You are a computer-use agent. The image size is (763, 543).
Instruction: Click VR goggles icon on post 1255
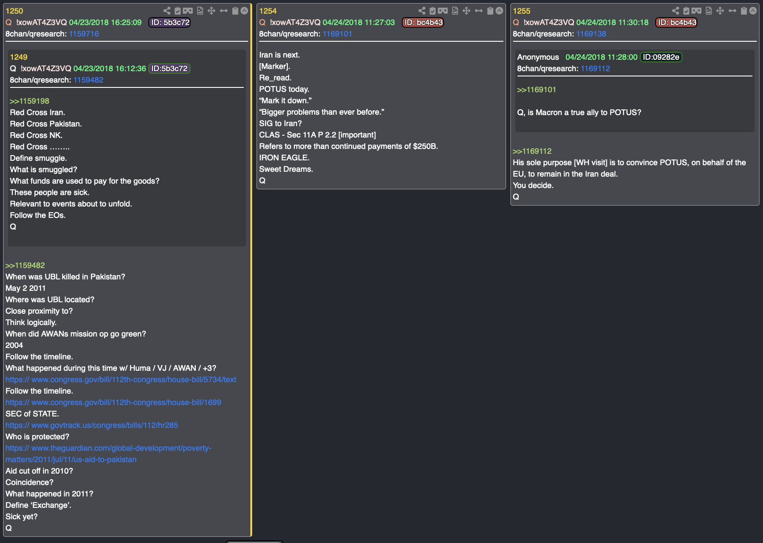696,11
